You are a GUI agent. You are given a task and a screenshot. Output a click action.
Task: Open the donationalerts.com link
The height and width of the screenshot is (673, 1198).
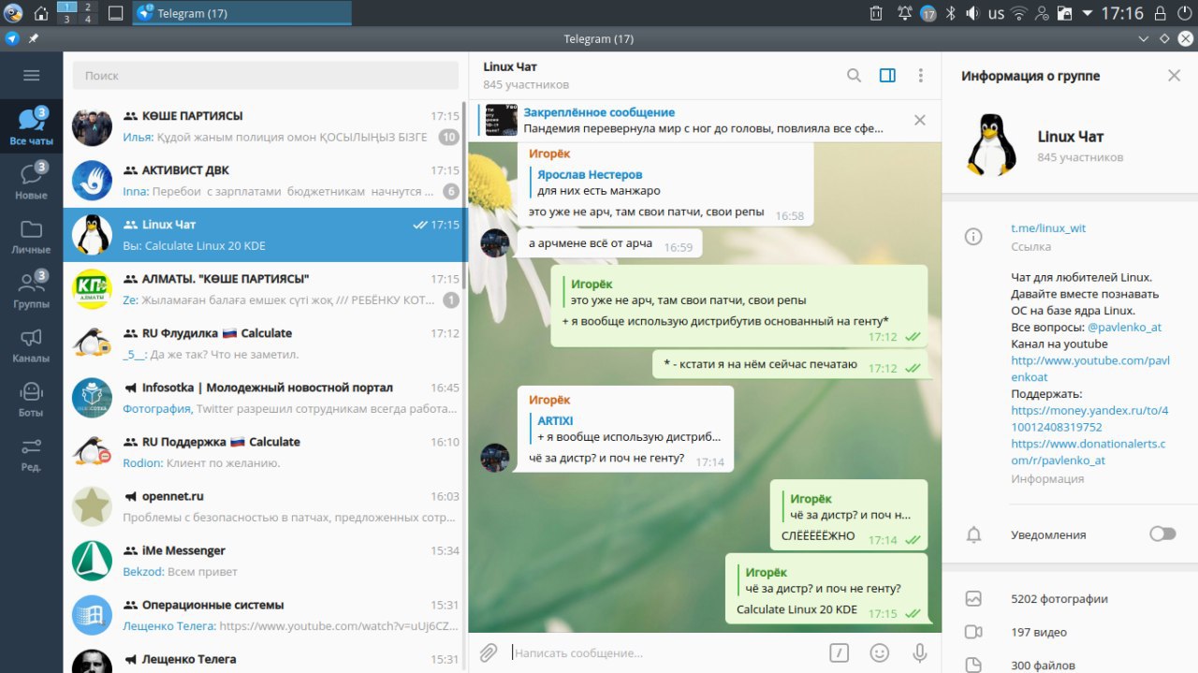[1088, 452]
